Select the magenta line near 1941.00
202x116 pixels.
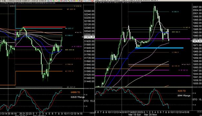tap(143, 76)
